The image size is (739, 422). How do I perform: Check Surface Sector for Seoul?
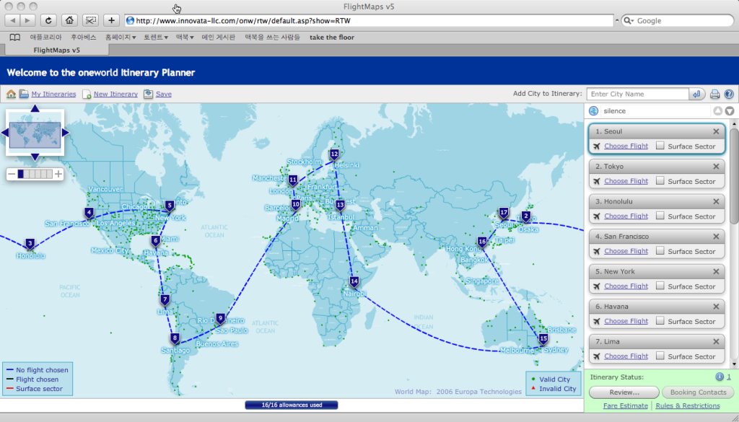coord(660,146)
